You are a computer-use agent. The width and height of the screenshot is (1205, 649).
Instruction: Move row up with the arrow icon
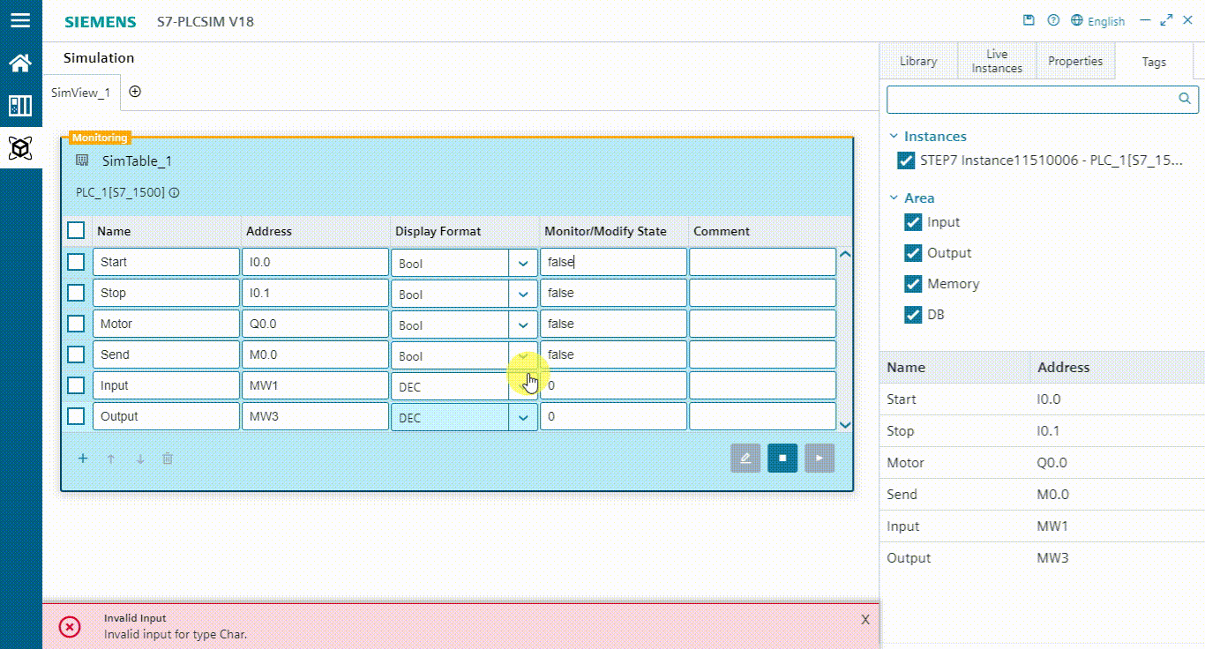click(111, 459)
